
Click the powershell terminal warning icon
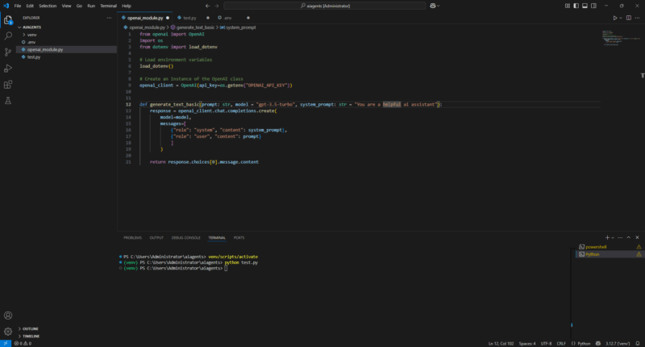[639, 247]
